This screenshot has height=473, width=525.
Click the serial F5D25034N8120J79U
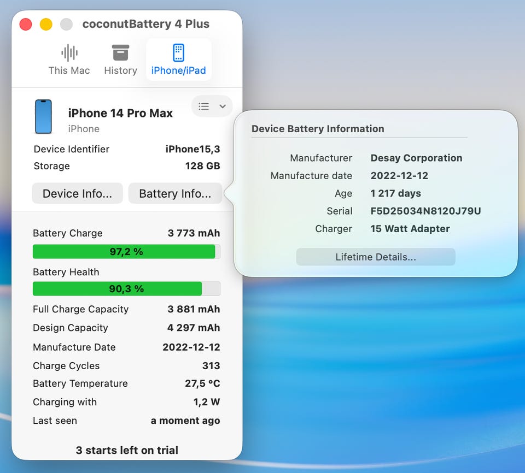[x=425, y=211]
